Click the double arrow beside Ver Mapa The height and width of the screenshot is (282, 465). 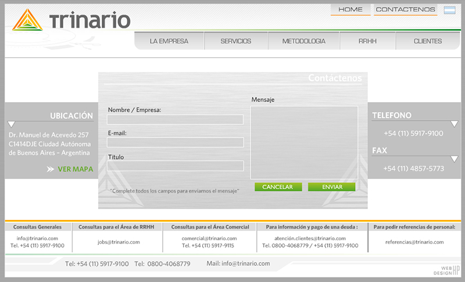pyautogui.click(x=51, y=169)
